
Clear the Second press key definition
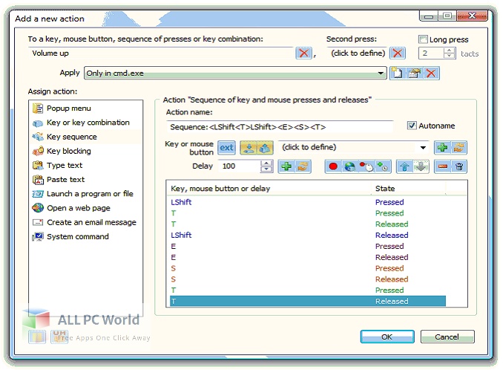[x=398, y=53]
